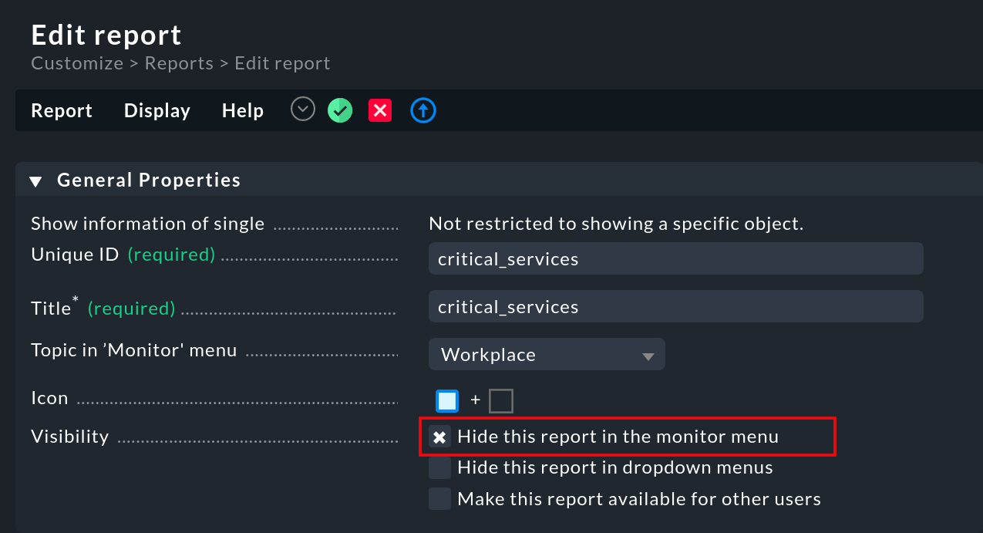The image size is (983, 533).
Task: Navigate to Customize via the breadcrumb link
Action: point(77,62)
